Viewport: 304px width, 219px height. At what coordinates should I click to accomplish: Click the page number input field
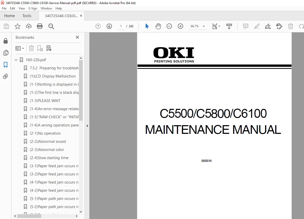tap(121, 26)
